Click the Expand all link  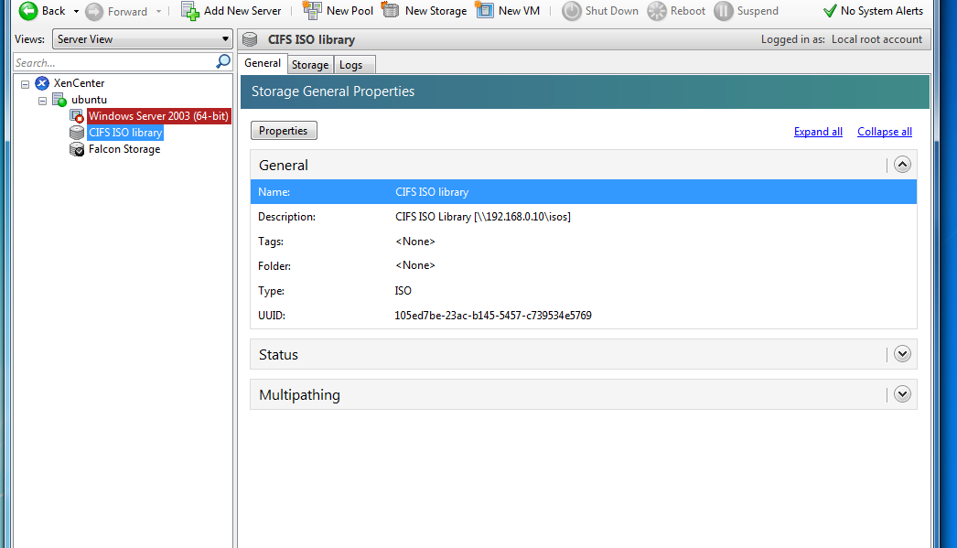click(x=818, y=132)
